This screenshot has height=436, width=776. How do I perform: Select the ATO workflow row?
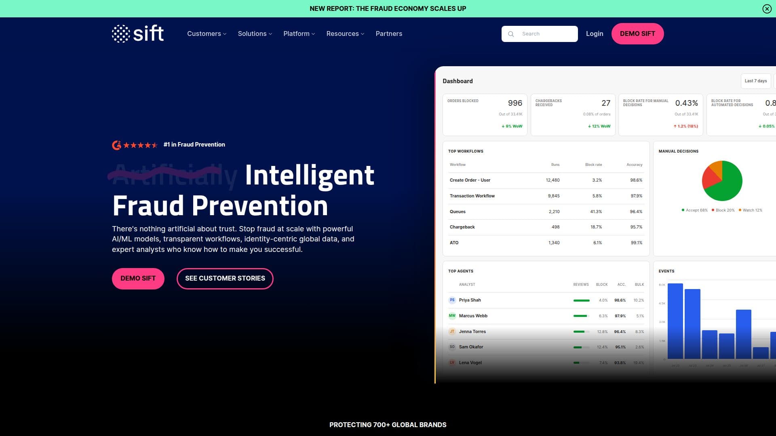point(546,243)
